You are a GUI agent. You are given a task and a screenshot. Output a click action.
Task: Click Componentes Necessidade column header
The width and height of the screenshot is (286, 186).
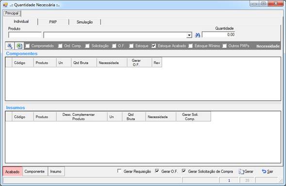[112, 62]
